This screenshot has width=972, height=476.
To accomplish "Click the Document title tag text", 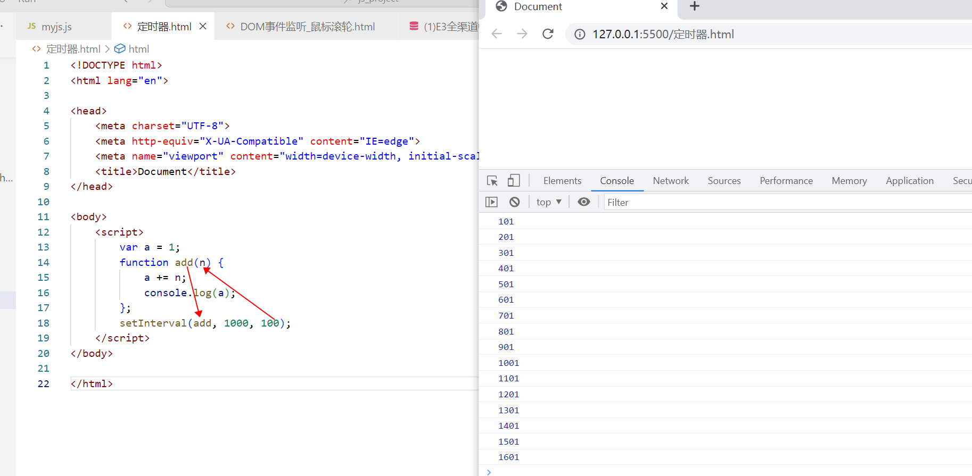I will (162, 171).
